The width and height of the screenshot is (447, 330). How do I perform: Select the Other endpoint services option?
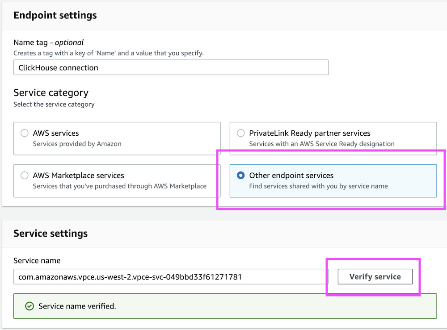[x=240, y=175]
